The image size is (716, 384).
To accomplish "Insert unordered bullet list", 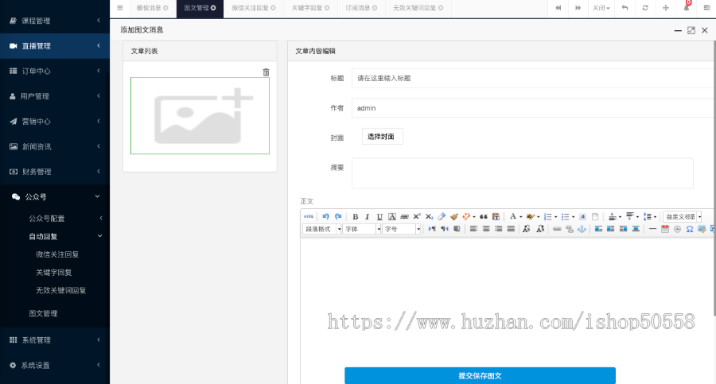I will tap(566, 216).
